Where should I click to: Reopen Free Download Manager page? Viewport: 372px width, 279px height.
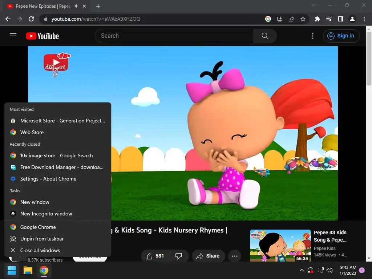[x=58, y=167]
